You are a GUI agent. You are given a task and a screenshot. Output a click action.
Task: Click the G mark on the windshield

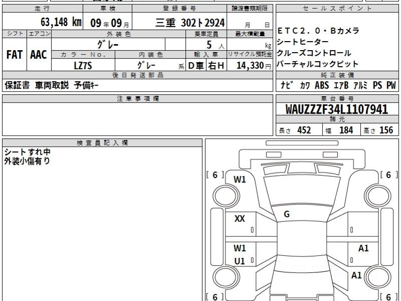click(x=286, y=214)
